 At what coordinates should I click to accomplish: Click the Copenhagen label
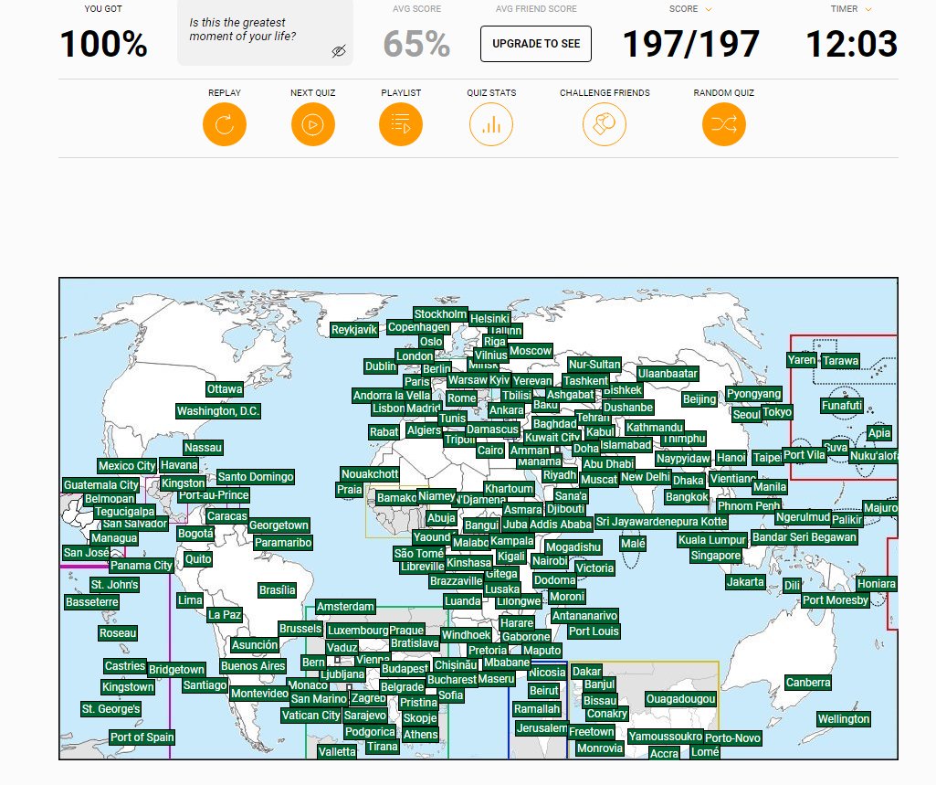point(418,327)
